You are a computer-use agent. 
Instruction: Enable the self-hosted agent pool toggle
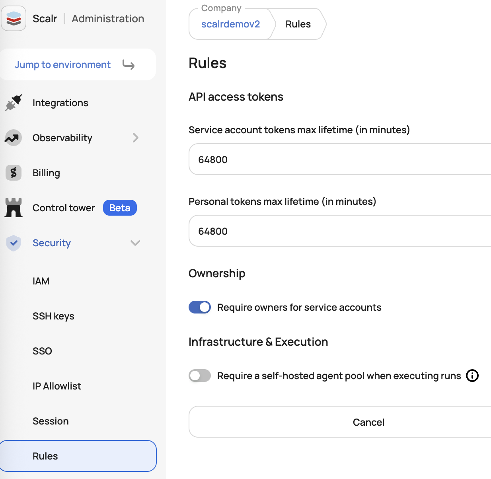coord(200,376)
